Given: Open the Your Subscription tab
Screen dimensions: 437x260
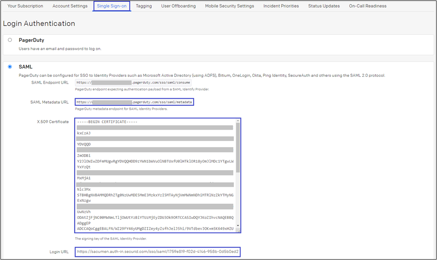Looking at the screenshot, I should click(x=25, y=6).
